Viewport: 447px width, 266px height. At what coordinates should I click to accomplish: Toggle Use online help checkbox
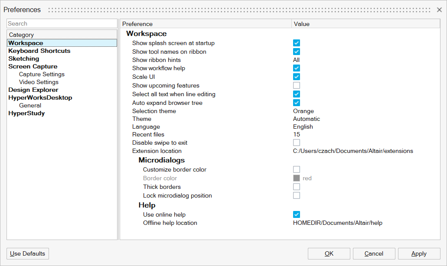point(297,214)
